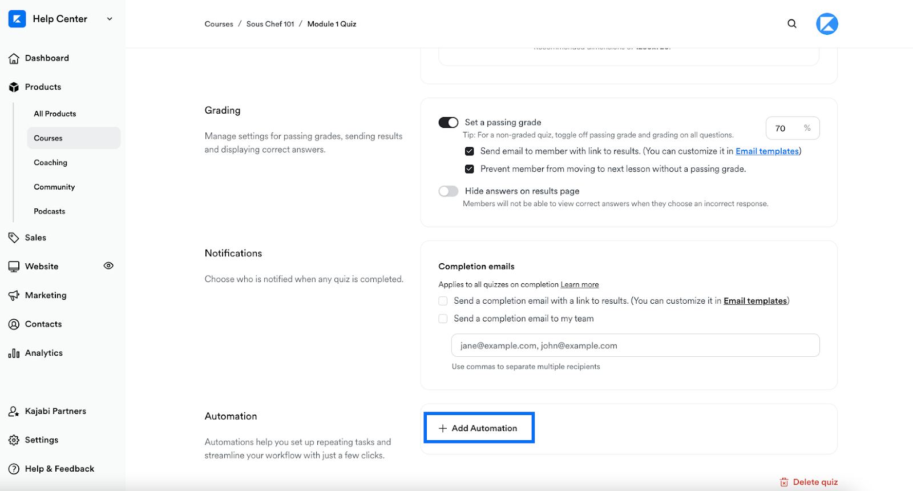Enable Hide answers on results page
Screen dimensions: 913x491
coord(449,191)
